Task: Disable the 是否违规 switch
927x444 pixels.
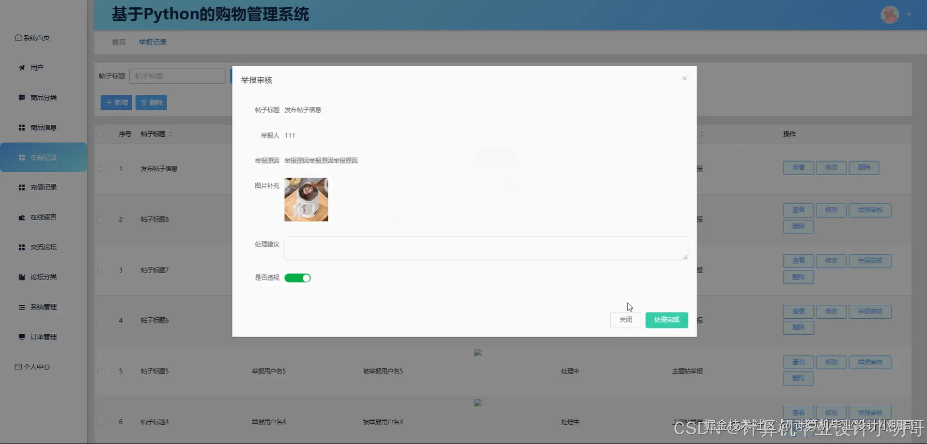Action: pyautogui.click(x=297, y=278)
